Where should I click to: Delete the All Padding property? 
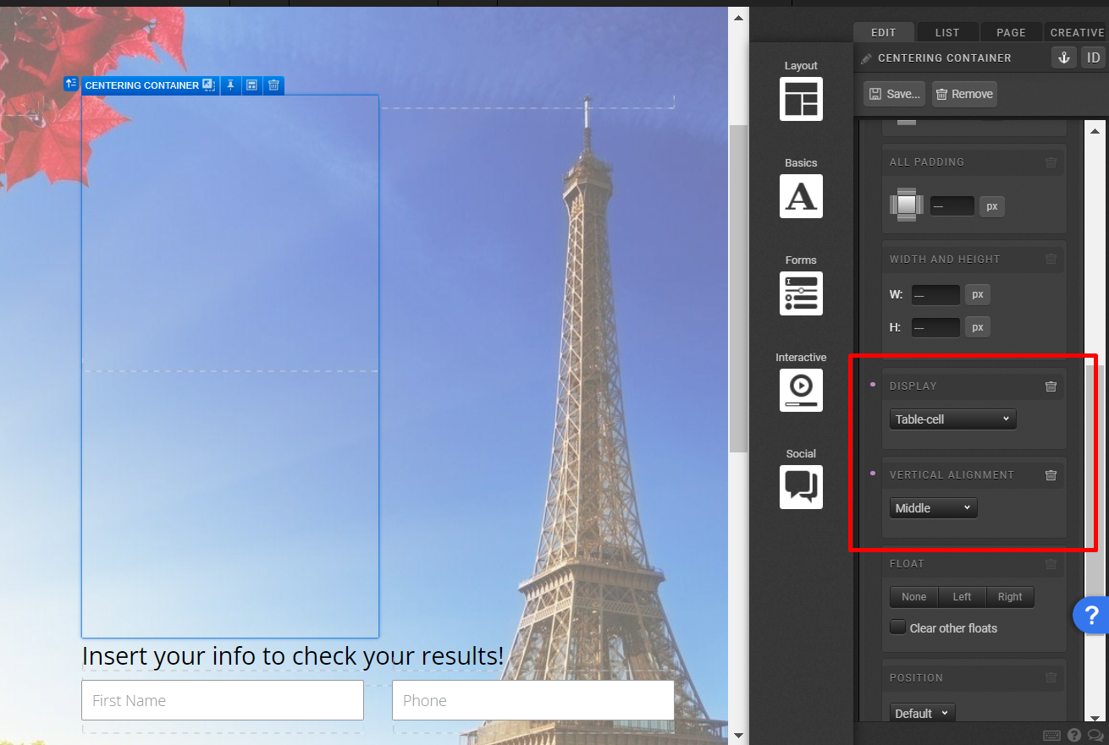pos(1051,162)
